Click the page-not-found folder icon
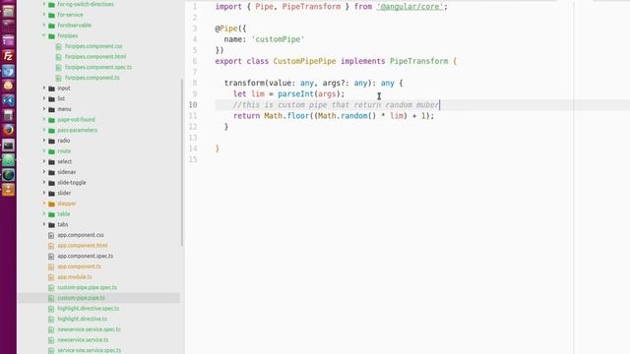 pyautogui.click(x=51, y=120)
